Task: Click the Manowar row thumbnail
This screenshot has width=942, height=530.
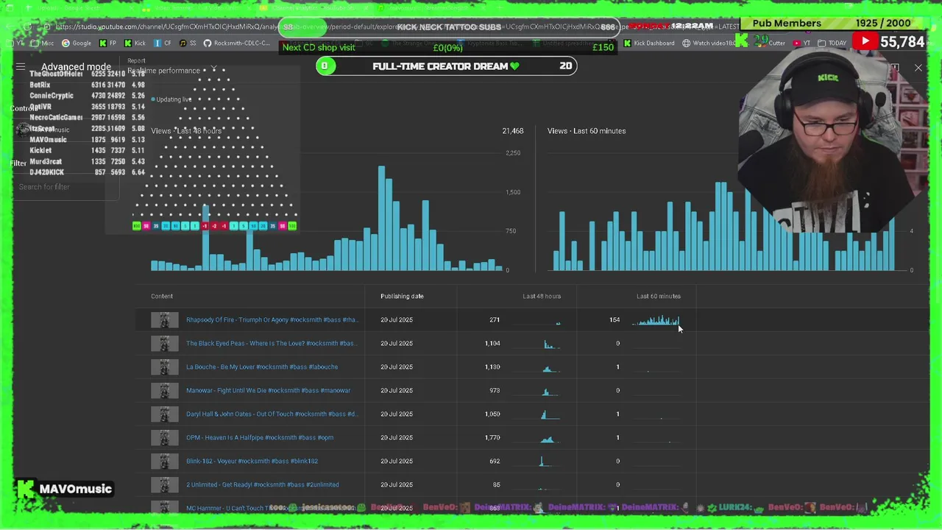Action: (x=164, y=390)
